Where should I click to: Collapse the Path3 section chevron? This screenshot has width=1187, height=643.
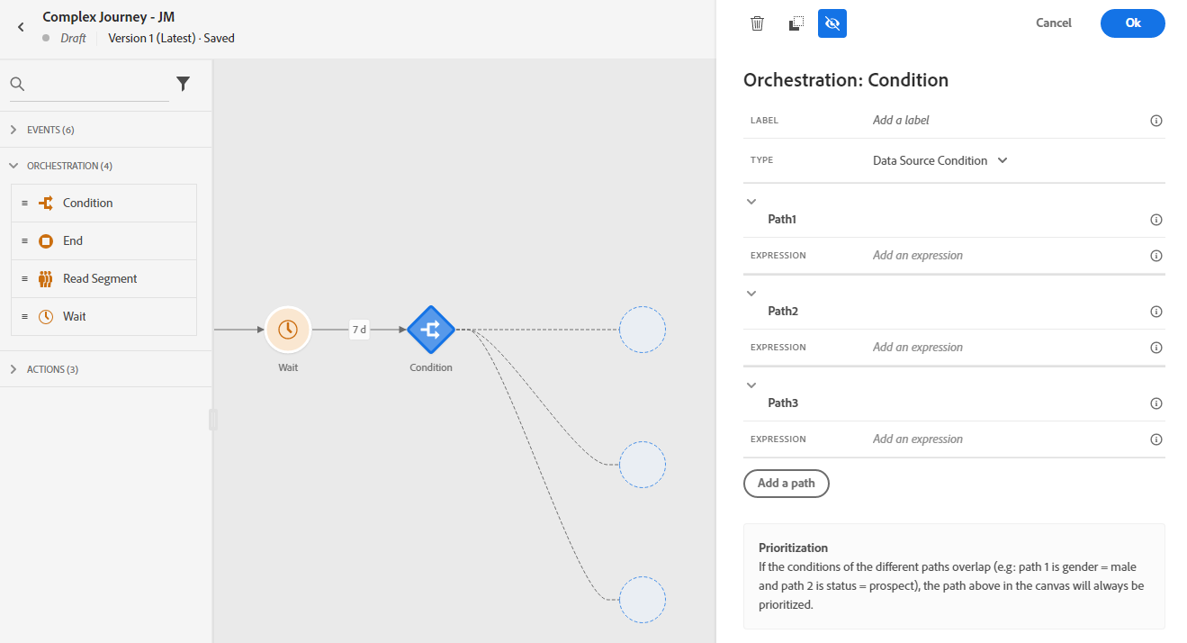[752, 385]
